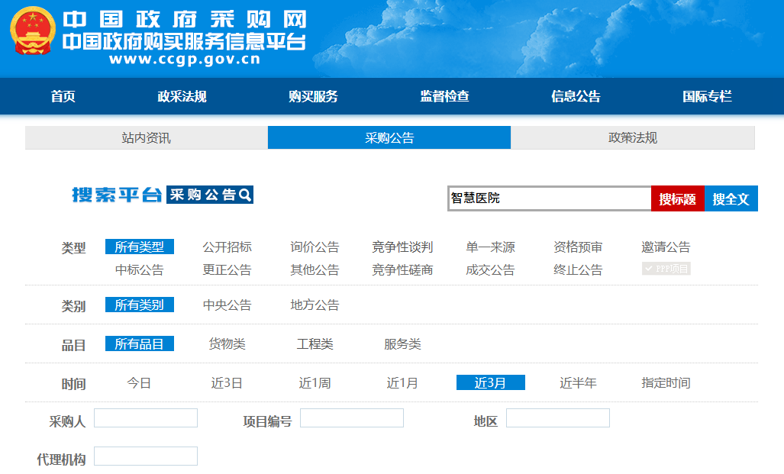The height and width of the screenshot is (474, 784).
Task: Switch to the 站内资讯 tab
Action: point(145,137)
